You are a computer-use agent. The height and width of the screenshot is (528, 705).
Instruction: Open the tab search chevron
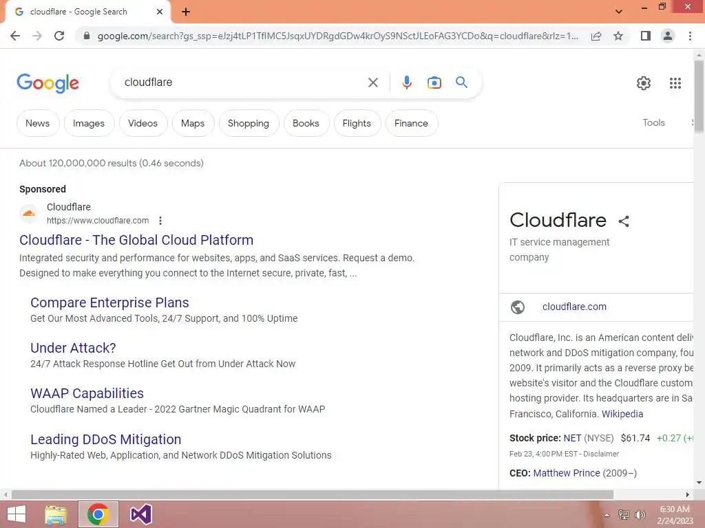(619, 12)
